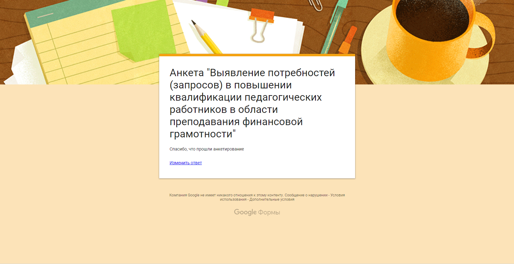Click the orange accent bar atop the form card
514x264 pixels.
[x=257, y=55]
